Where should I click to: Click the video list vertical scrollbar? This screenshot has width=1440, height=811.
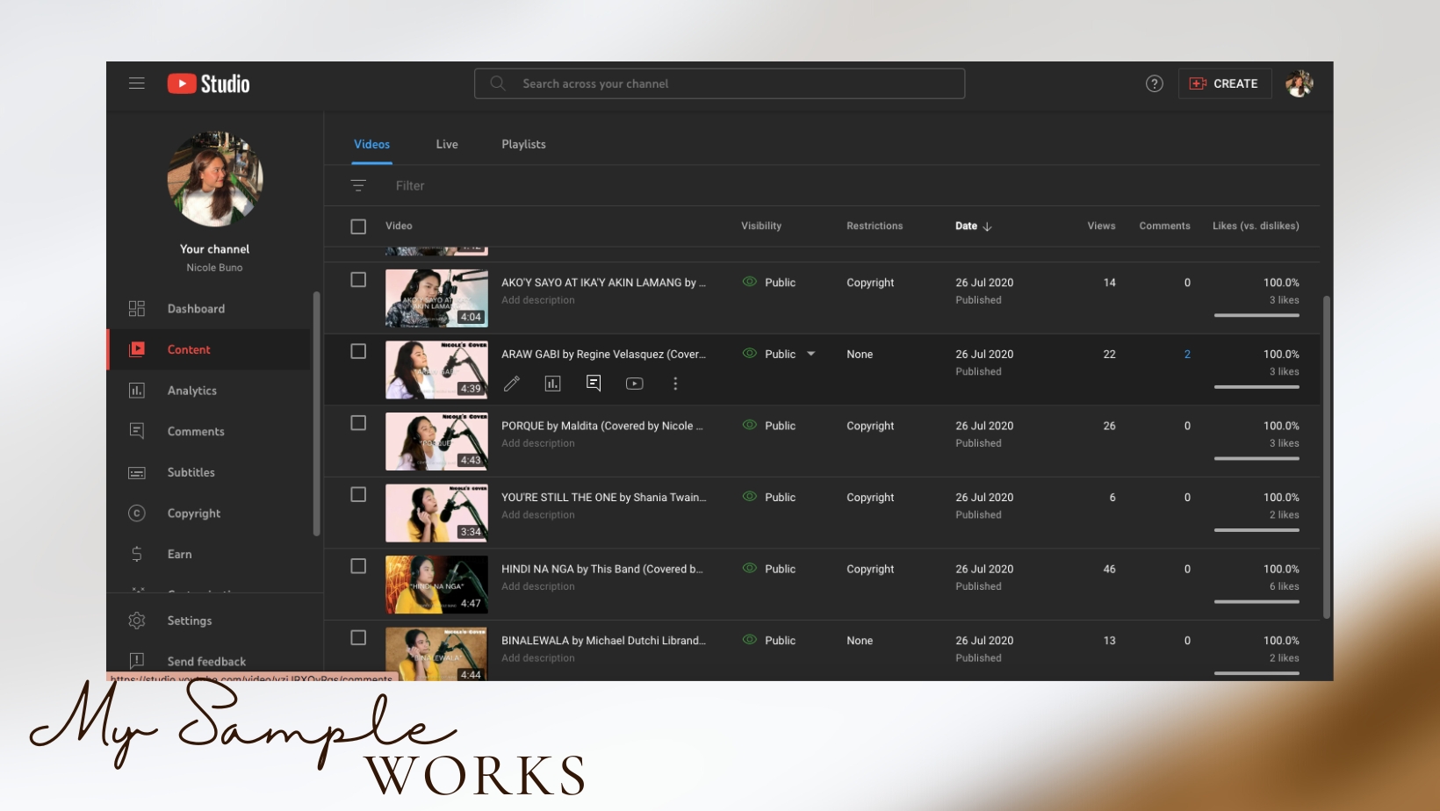click(x=1326, y=456)
